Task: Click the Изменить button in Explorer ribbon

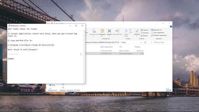Action: pos(145,33)
